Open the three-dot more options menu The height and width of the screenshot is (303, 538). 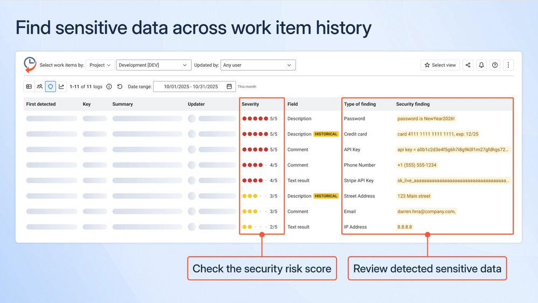click(508, 65)
